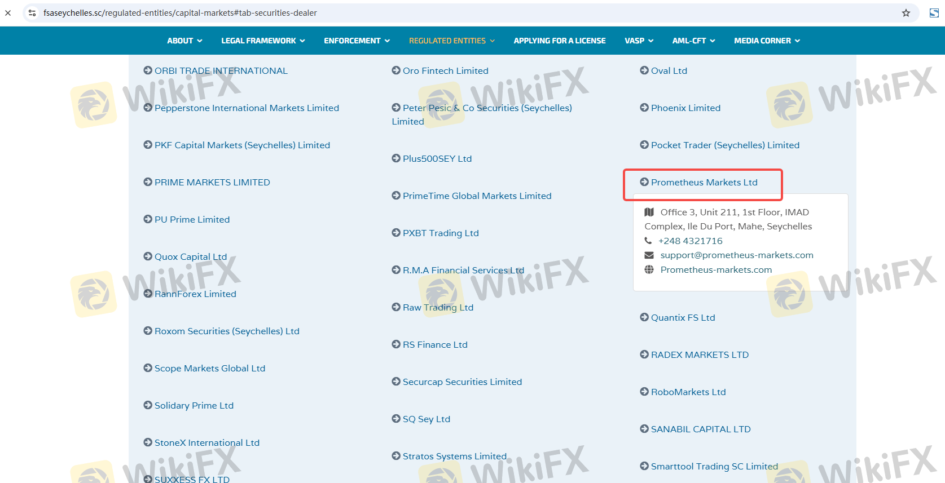Click arrow icon beside Quantix FS Ltd

tap(644, 317)
